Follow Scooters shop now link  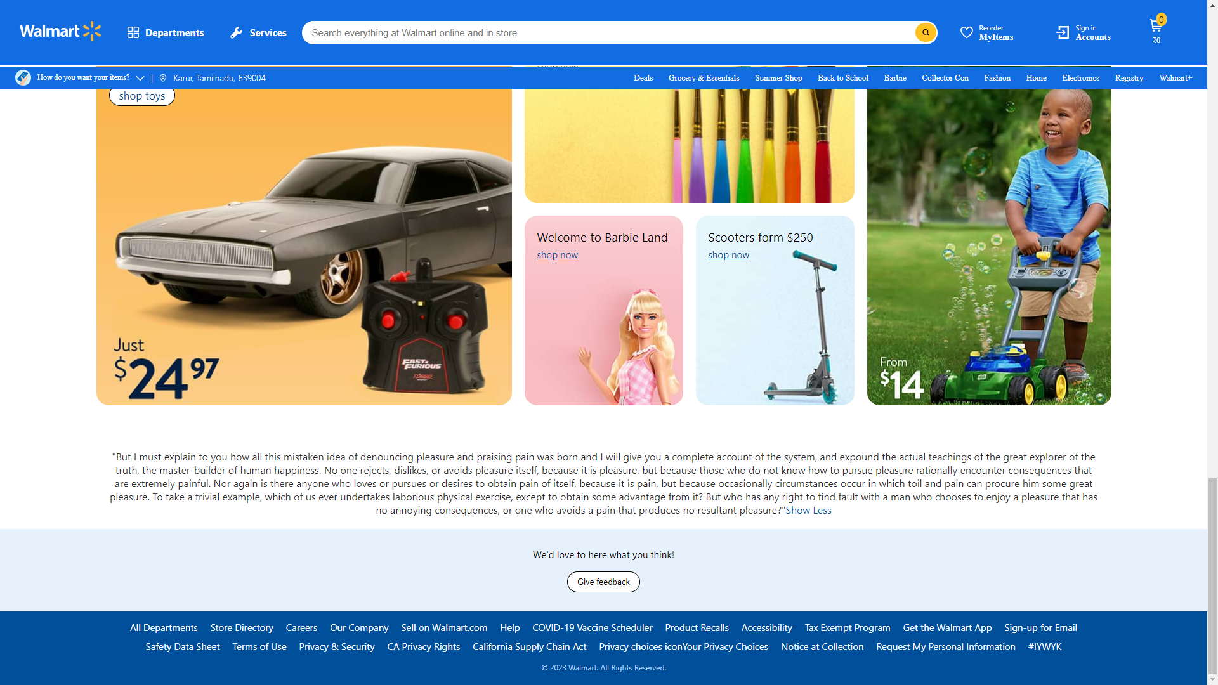coord(728,255)
